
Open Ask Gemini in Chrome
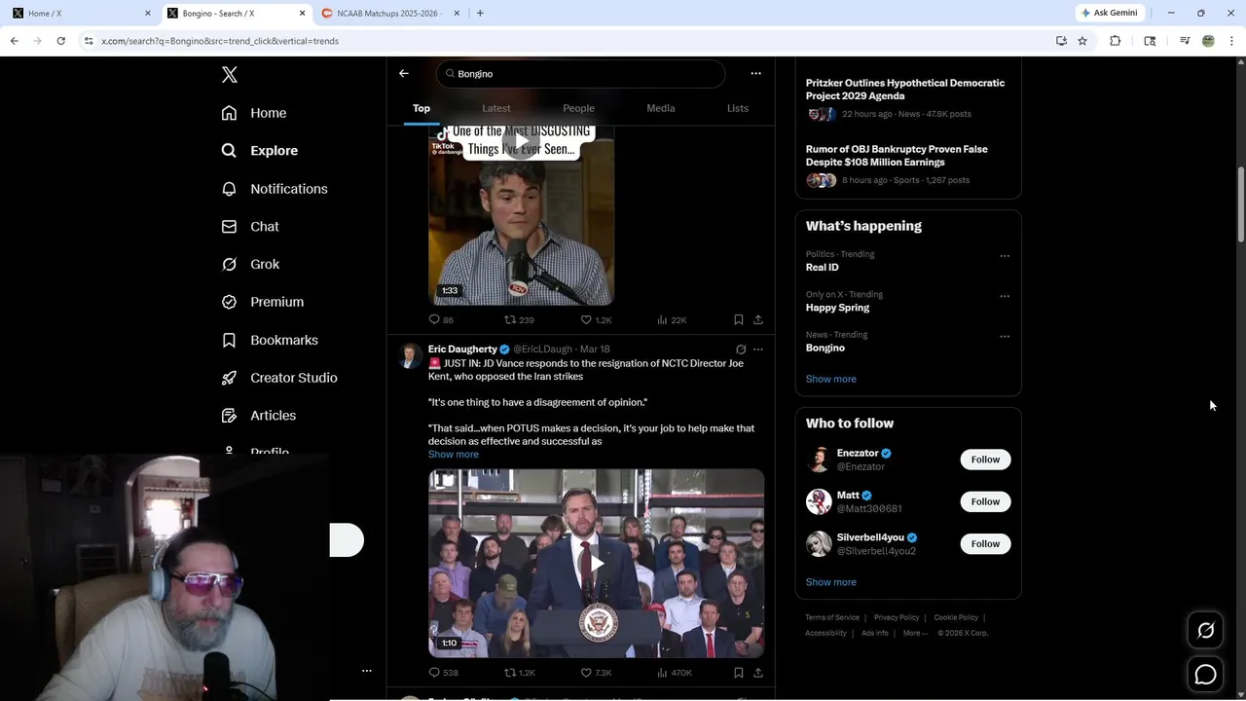click(1109, 13)
